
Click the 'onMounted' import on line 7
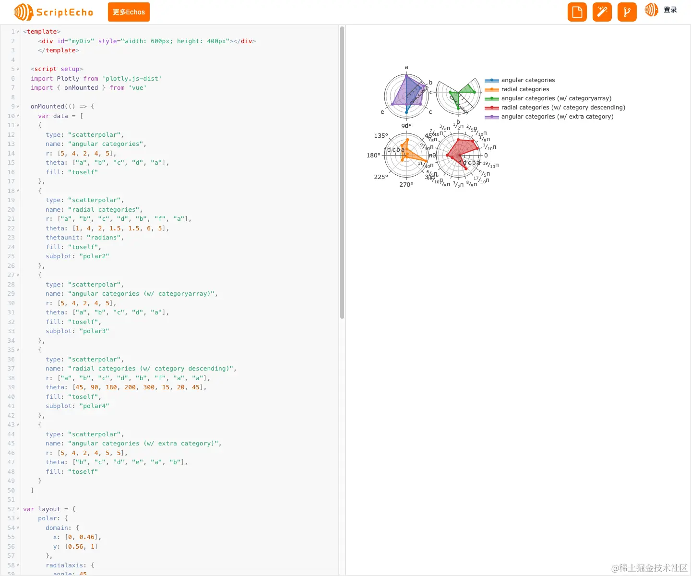[81, 88]
